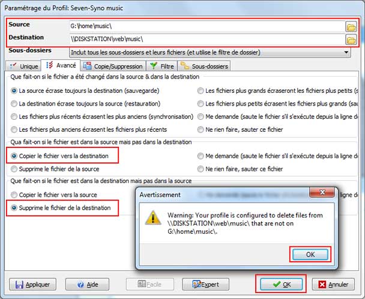Open help with the Aide button
The image size is (365, 299).
click(87, 285)
